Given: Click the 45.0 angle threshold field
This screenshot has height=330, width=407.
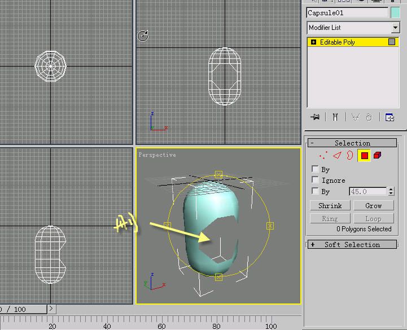Looking at the screenshot, I should pos(368,191).
